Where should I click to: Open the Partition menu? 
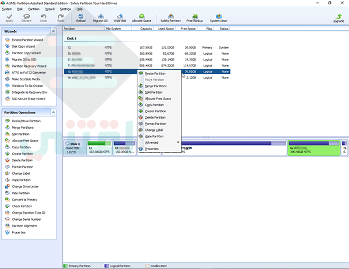pos(34,9)
